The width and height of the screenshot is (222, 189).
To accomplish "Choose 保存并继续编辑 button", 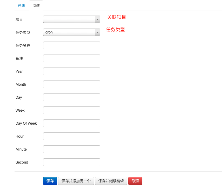I will (111, 181).
